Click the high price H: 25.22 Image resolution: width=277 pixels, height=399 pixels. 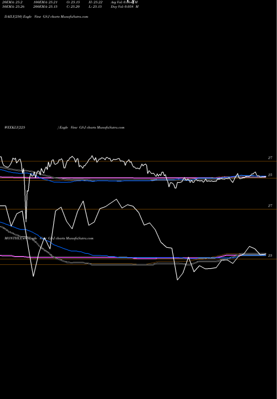point(96,2)
